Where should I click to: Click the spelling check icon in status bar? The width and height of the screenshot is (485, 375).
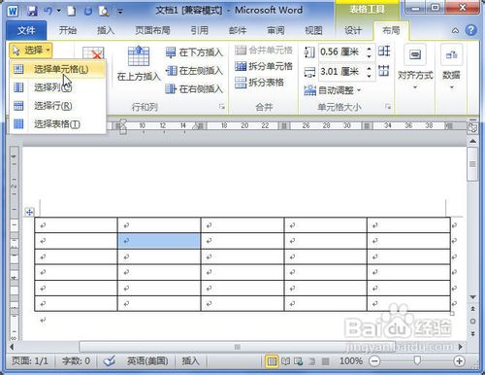[110, 360]
